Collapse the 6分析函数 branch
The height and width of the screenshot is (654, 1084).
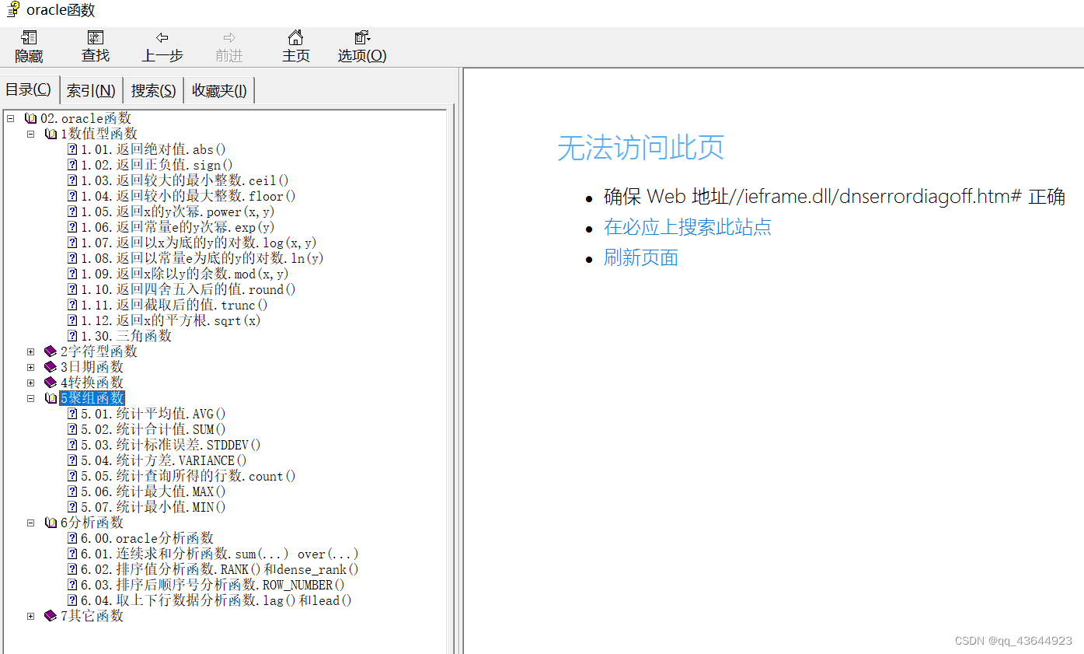pyautogui.click(x=31, y=523)
